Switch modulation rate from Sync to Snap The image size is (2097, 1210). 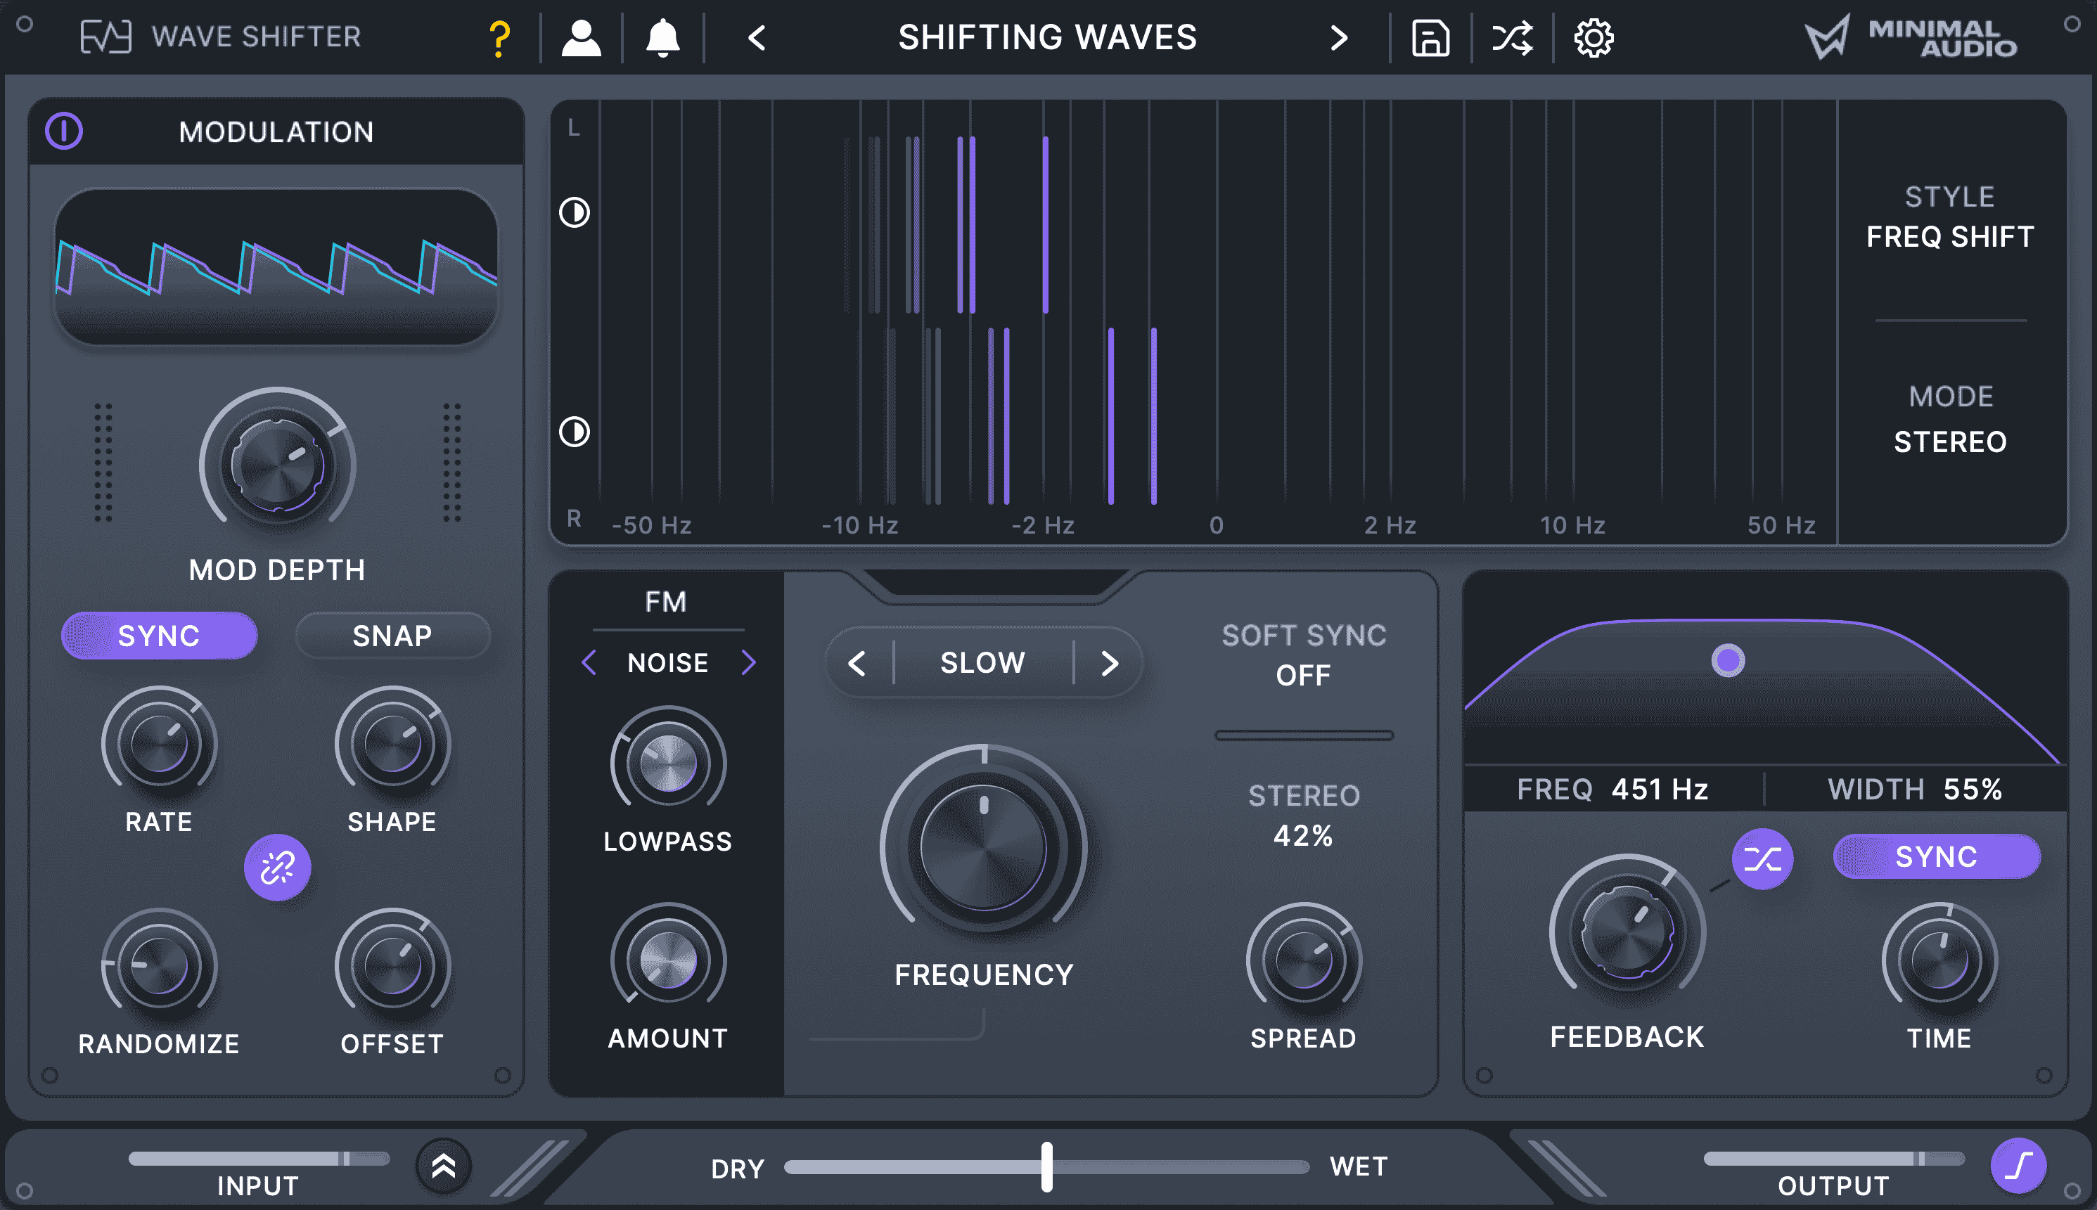click(x=392, y=636)
